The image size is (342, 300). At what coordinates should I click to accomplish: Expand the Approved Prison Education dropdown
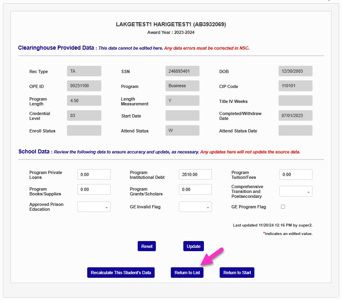[94, 207]
